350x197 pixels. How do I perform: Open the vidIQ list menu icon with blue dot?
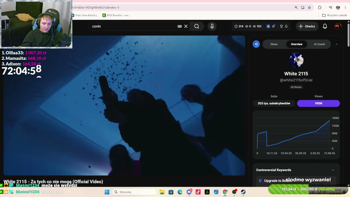(x=273, y=26)
